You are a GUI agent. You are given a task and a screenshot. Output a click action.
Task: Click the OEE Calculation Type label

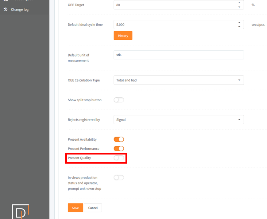[84, 80]
